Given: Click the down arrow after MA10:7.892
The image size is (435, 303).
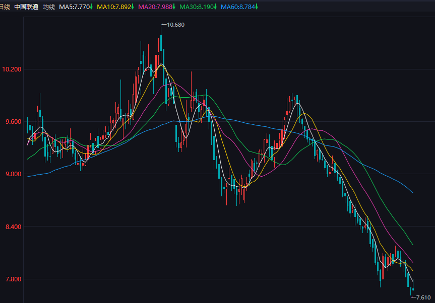Looking at the screenshot, I should 133,7.
